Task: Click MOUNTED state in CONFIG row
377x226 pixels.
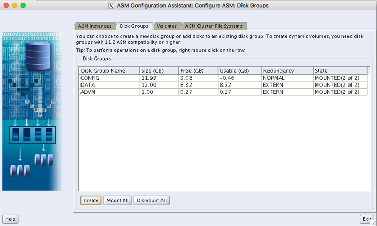Action: (340, 78)
